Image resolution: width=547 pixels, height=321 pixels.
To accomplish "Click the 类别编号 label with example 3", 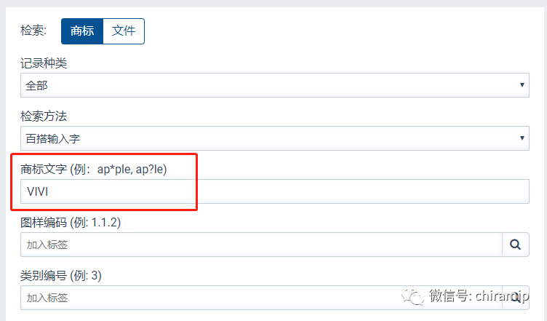I will pyautogui.click(x=65, y=275).
